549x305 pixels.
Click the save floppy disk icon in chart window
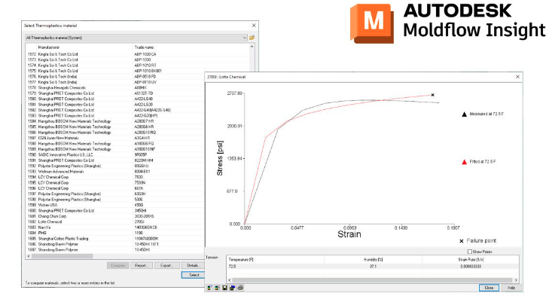coord(224,288)
